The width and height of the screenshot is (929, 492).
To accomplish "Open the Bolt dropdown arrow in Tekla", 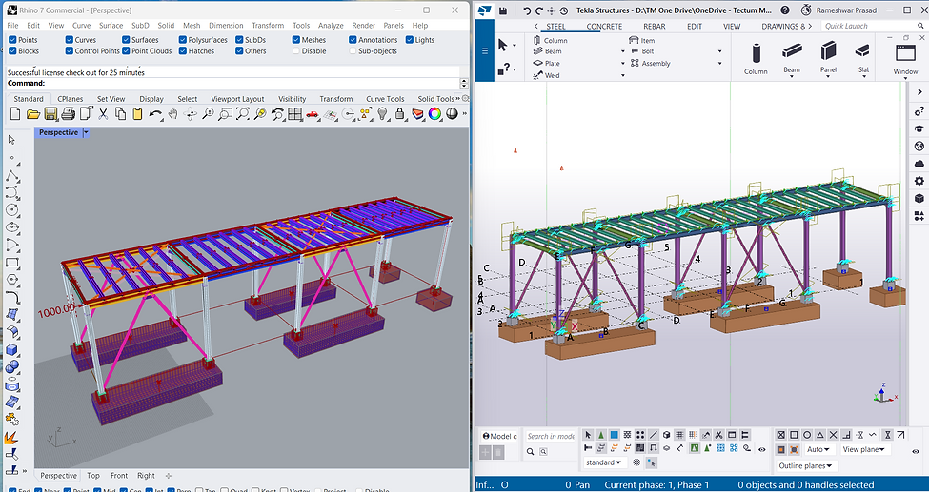I will pos(720,51).
